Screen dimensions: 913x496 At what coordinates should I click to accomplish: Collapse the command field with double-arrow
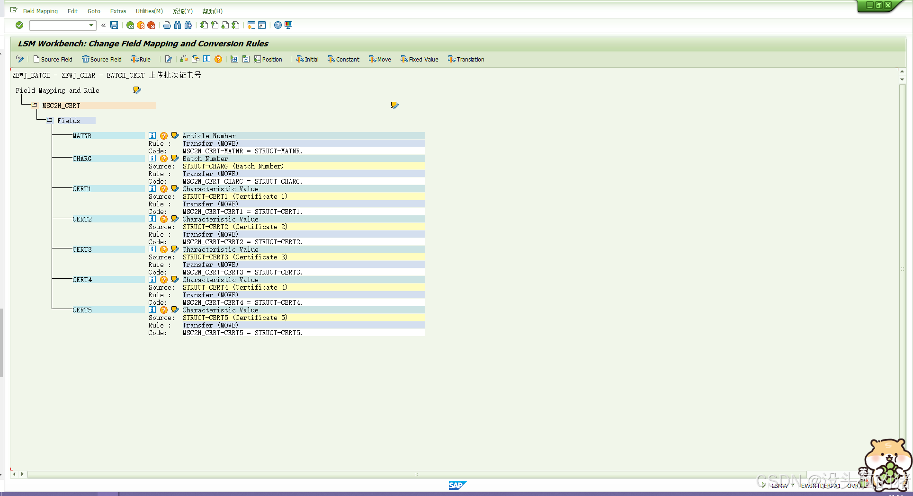point(103,25)
